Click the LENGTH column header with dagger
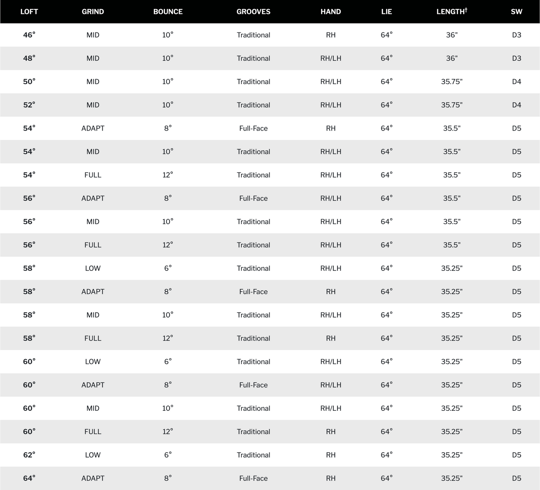The height and width of the screenshot is (490, 540). pos(452,11)
